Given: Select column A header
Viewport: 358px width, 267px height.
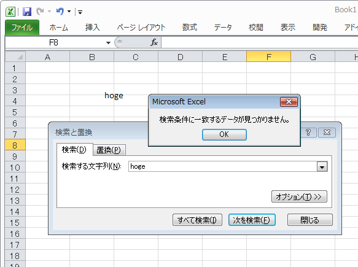Looking at the screenshot, I should 47,57.
